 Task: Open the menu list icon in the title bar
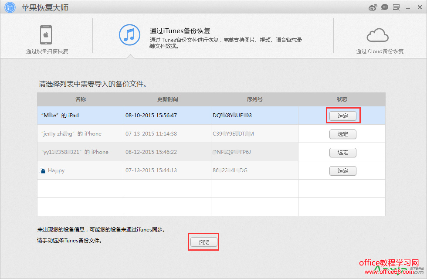(x=396, y=7)
